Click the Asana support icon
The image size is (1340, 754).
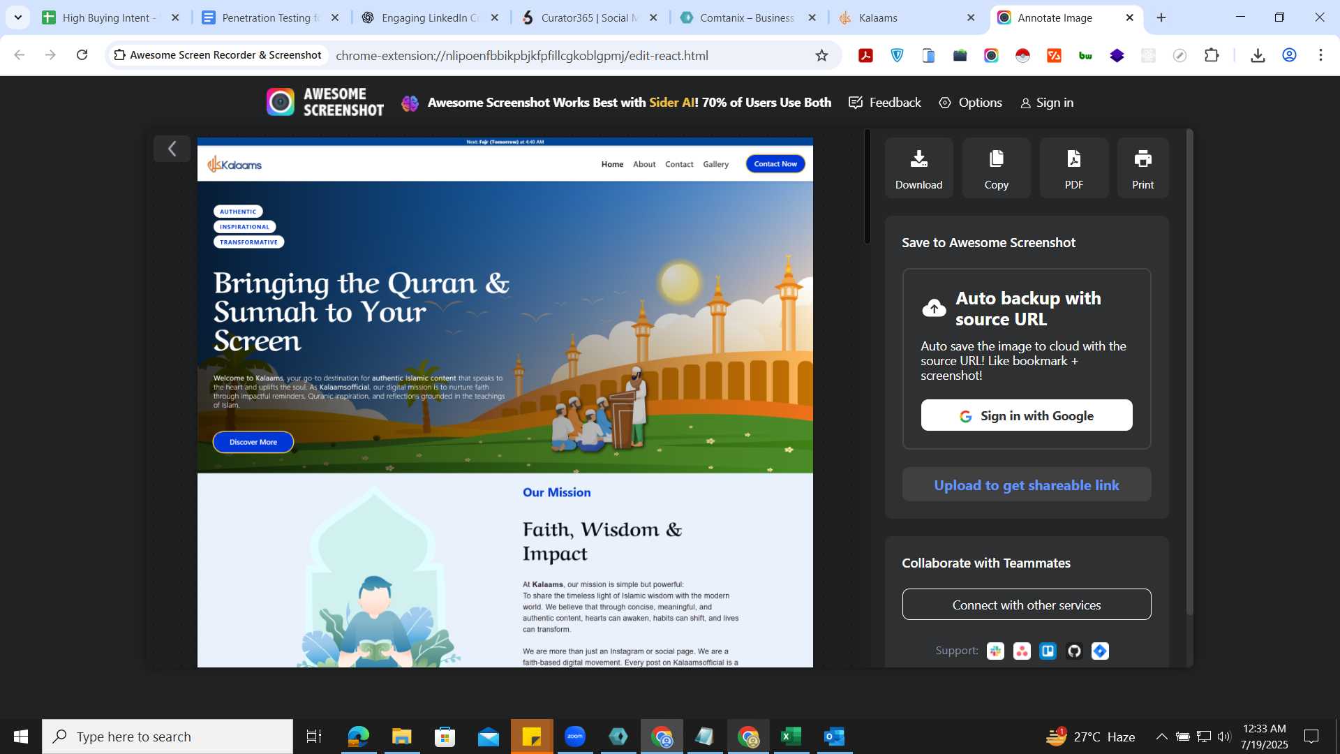(x=1022, y=651)
